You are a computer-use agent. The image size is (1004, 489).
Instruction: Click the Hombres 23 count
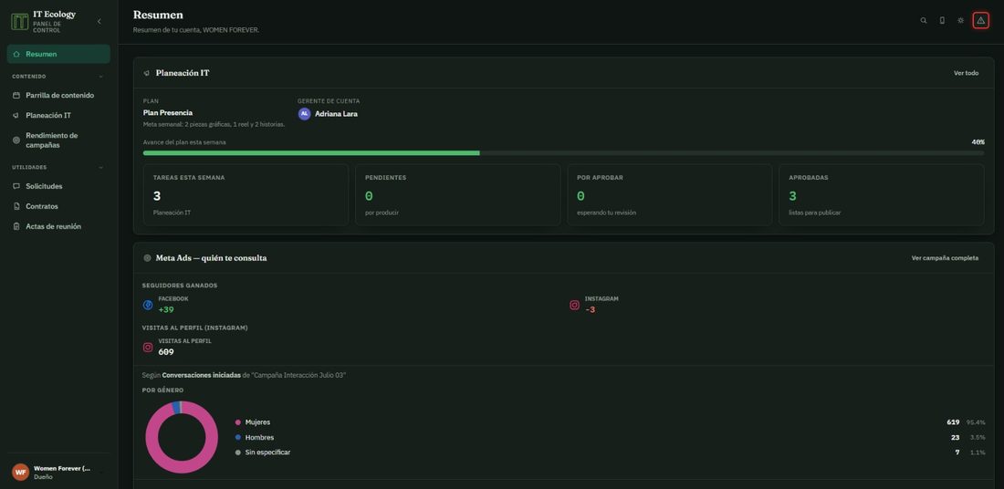956,438
